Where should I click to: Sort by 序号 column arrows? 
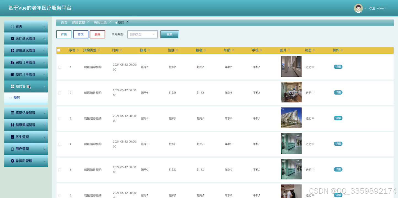[x=78, y=50]
